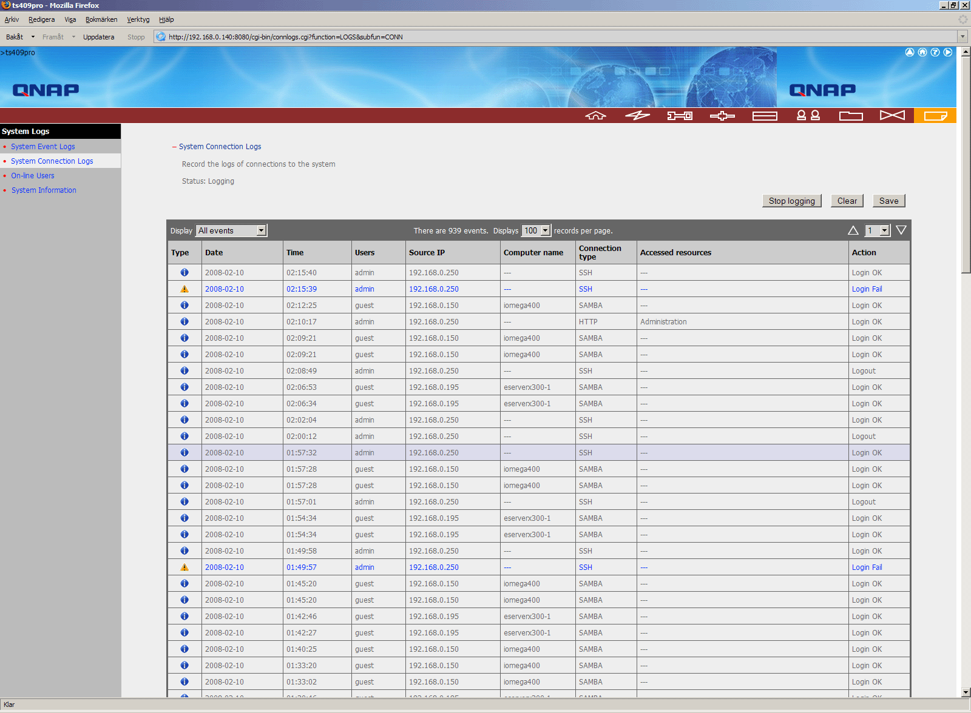971x713 pixels.
Task: Open the Arkiv menu
Action: tap(12, 19)
